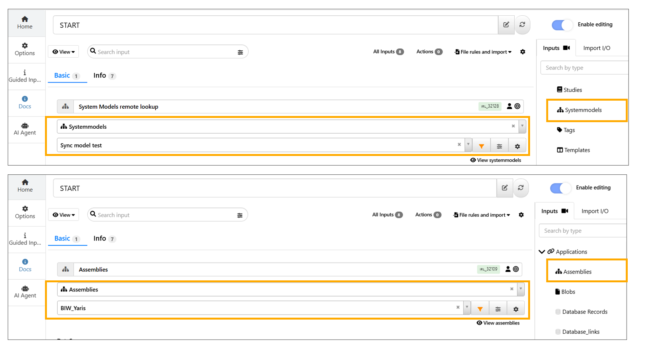Open the gear settings in the BIW_Yaris row
This screenshot has width=670, height=343.
516,309
